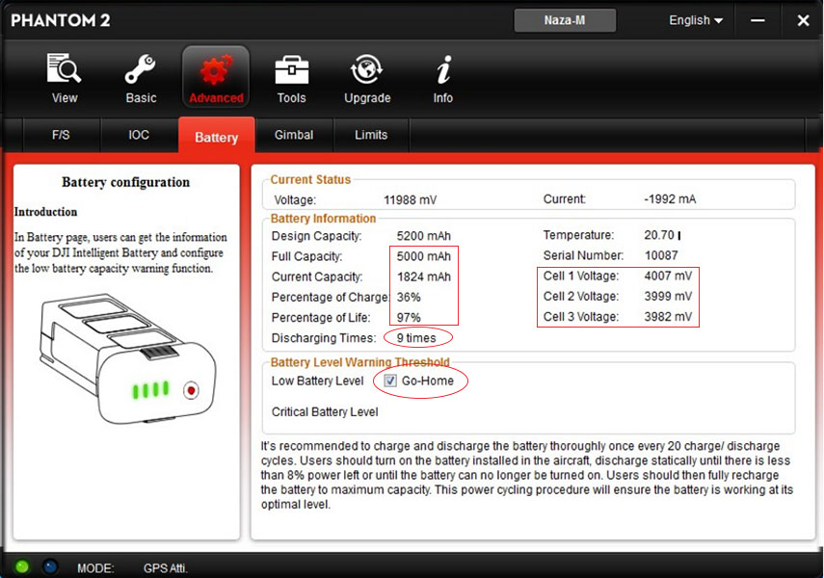824x578 pixels.
Task: Open the Upgrade globe icon
Action: (x=367, y=68)
